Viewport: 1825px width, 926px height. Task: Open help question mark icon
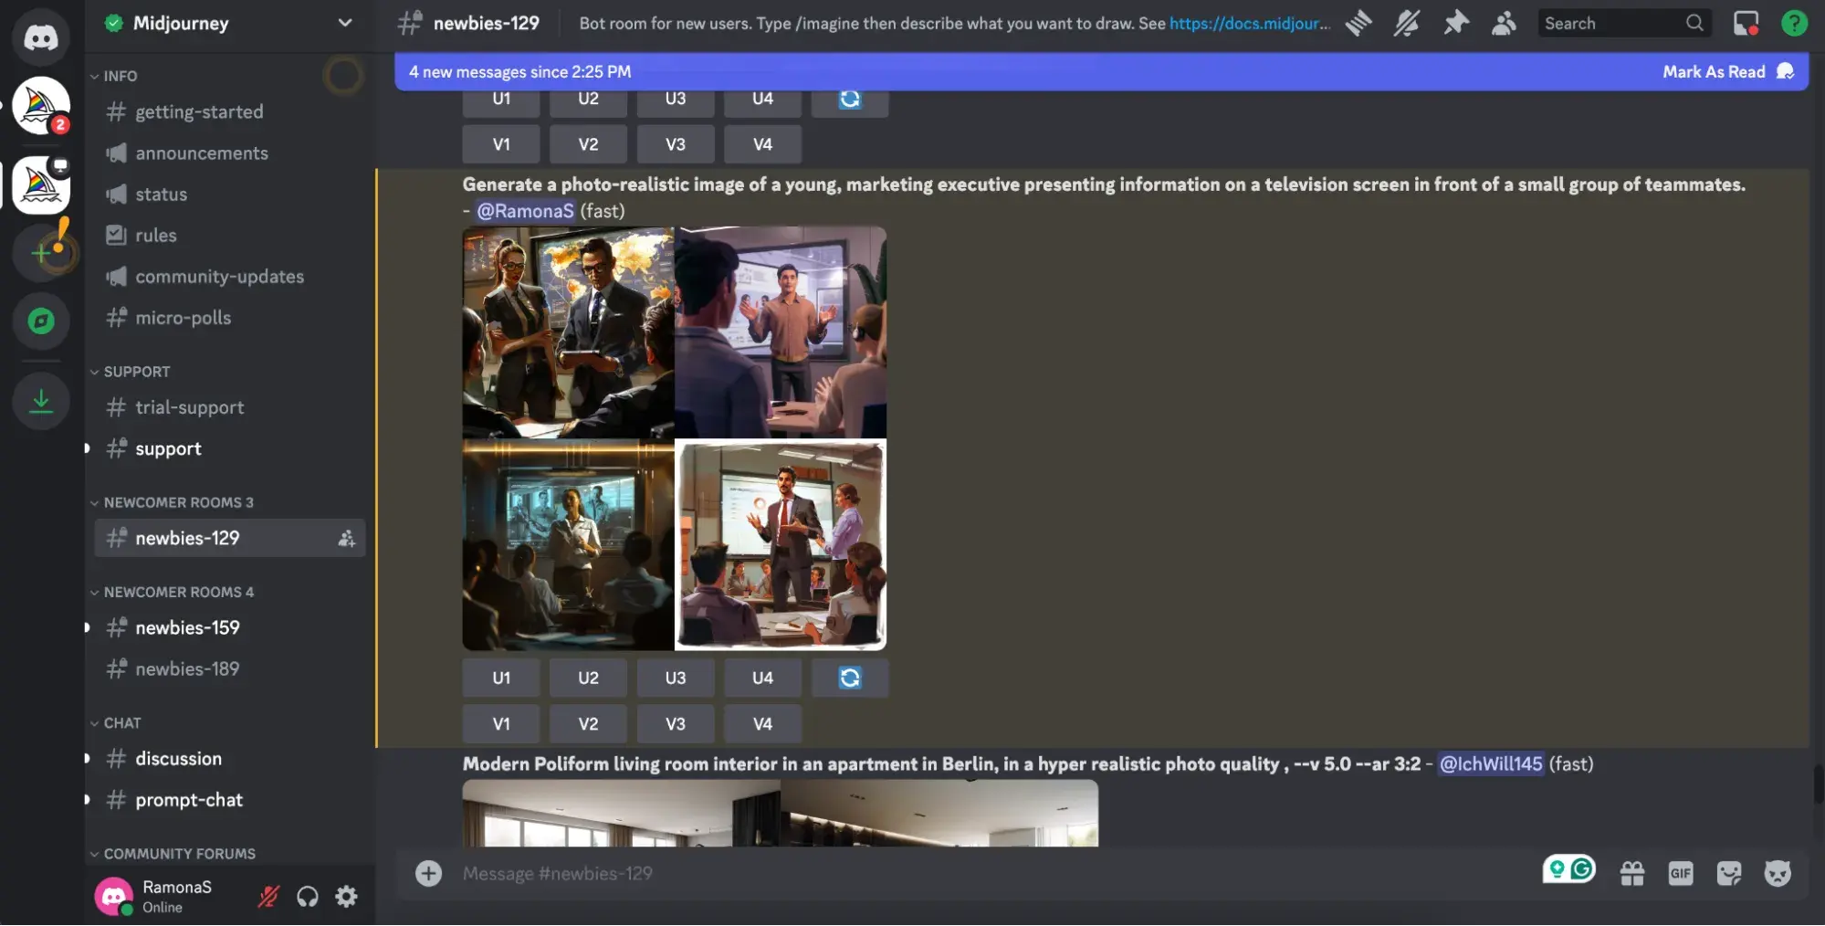point(1794,23)
